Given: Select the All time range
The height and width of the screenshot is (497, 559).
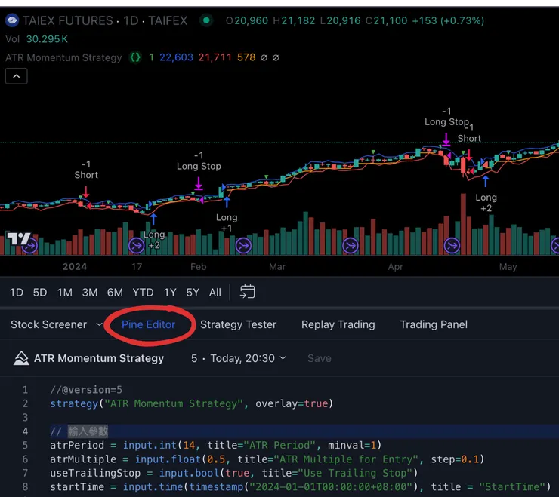Looking at the screenshot, I should (215, 293).
